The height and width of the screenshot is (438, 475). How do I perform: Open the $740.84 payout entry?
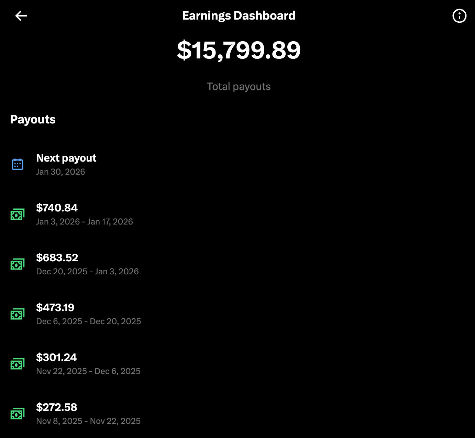57,208
